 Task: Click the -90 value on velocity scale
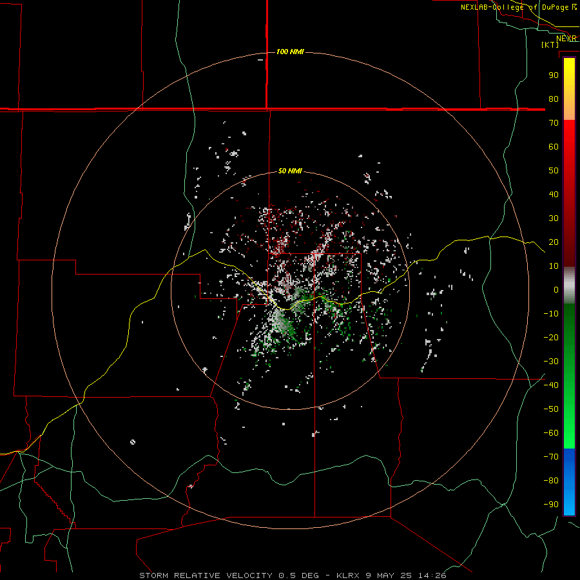point(551,505)
